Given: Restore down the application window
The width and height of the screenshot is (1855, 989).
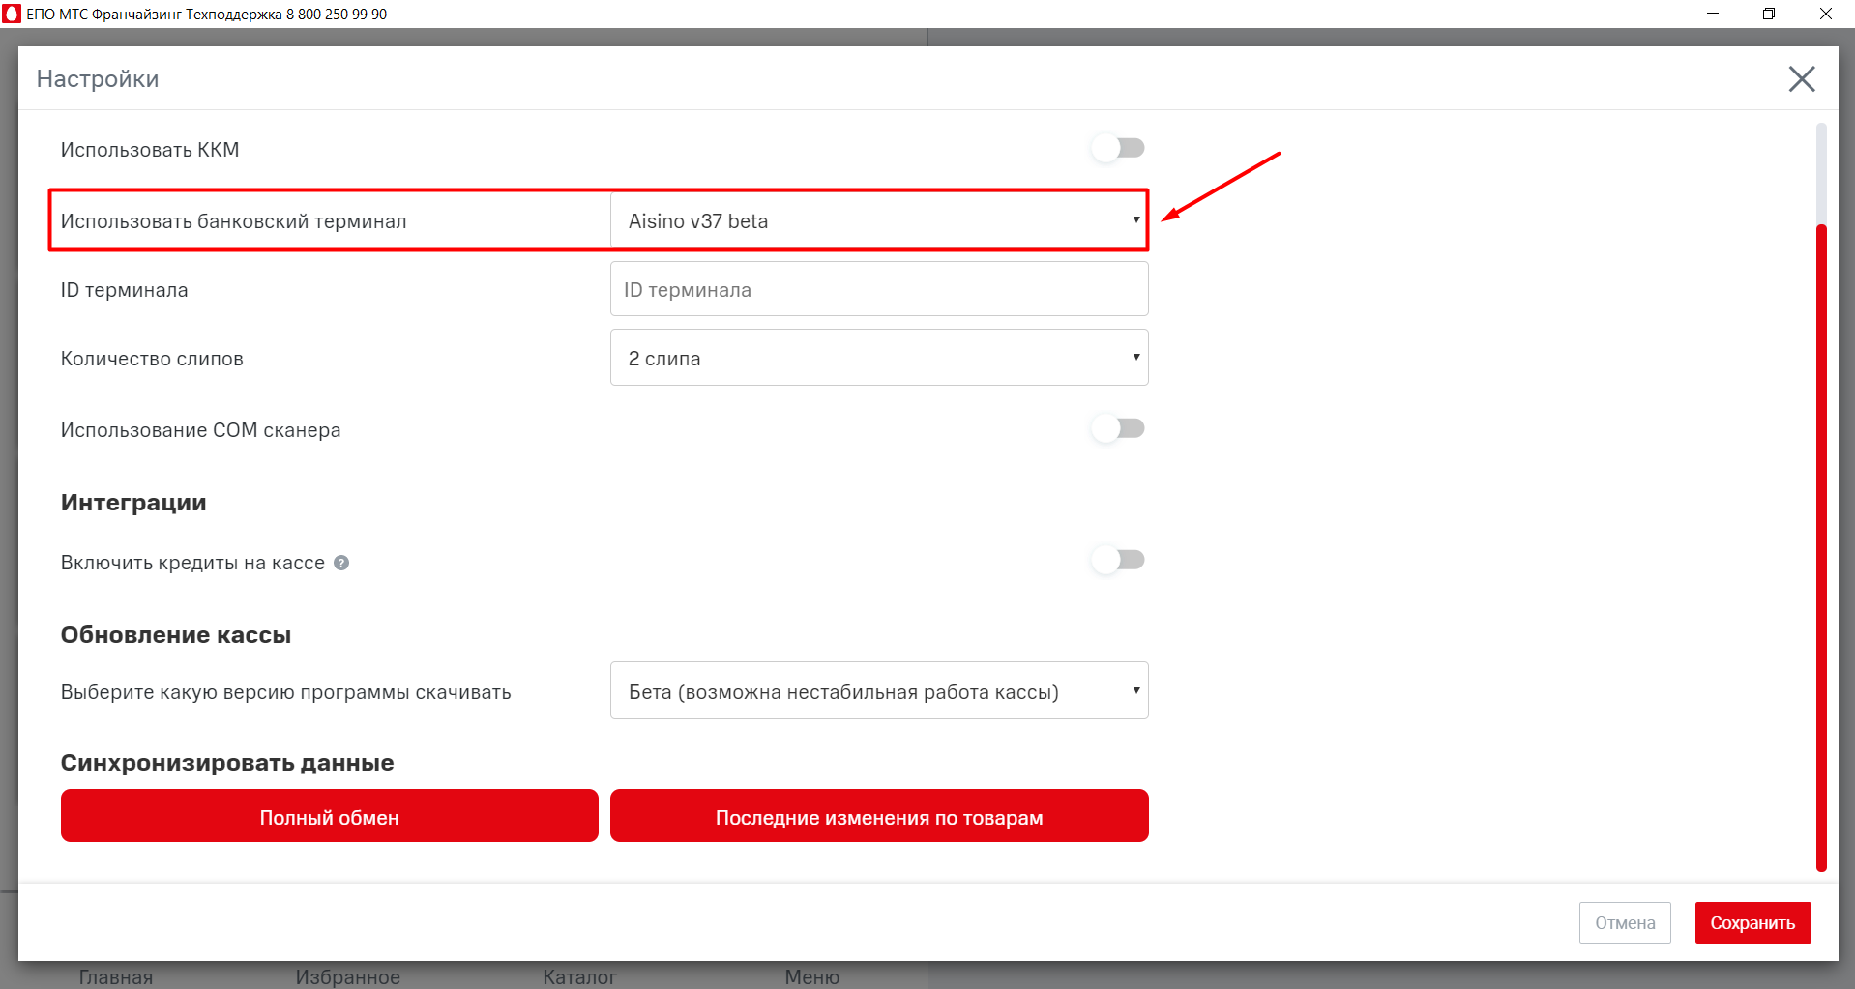Looking at the screenshot, I should (x=1769, y=14).
